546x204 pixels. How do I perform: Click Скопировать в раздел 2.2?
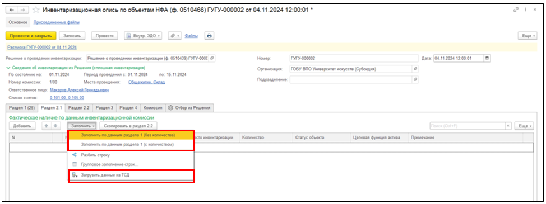(x=128, y=126)
